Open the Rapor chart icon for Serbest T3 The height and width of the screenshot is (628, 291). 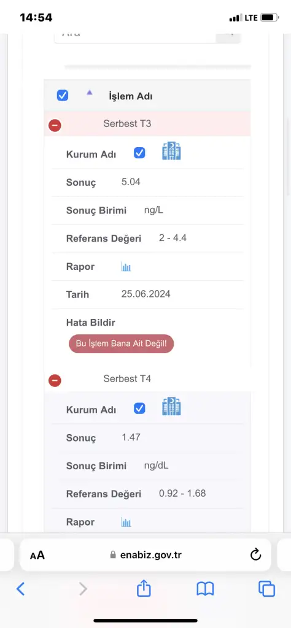[126, 267]
